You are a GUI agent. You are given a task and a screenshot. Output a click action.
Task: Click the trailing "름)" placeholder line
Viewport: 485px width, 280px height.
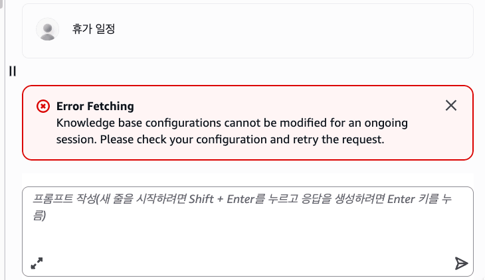pyautogui.click(x=39, y=216)
